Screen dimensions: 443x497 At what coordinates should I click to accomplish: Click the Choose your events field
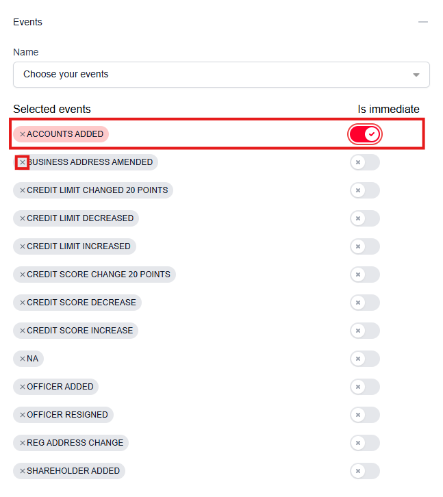[x=205, y=75]
